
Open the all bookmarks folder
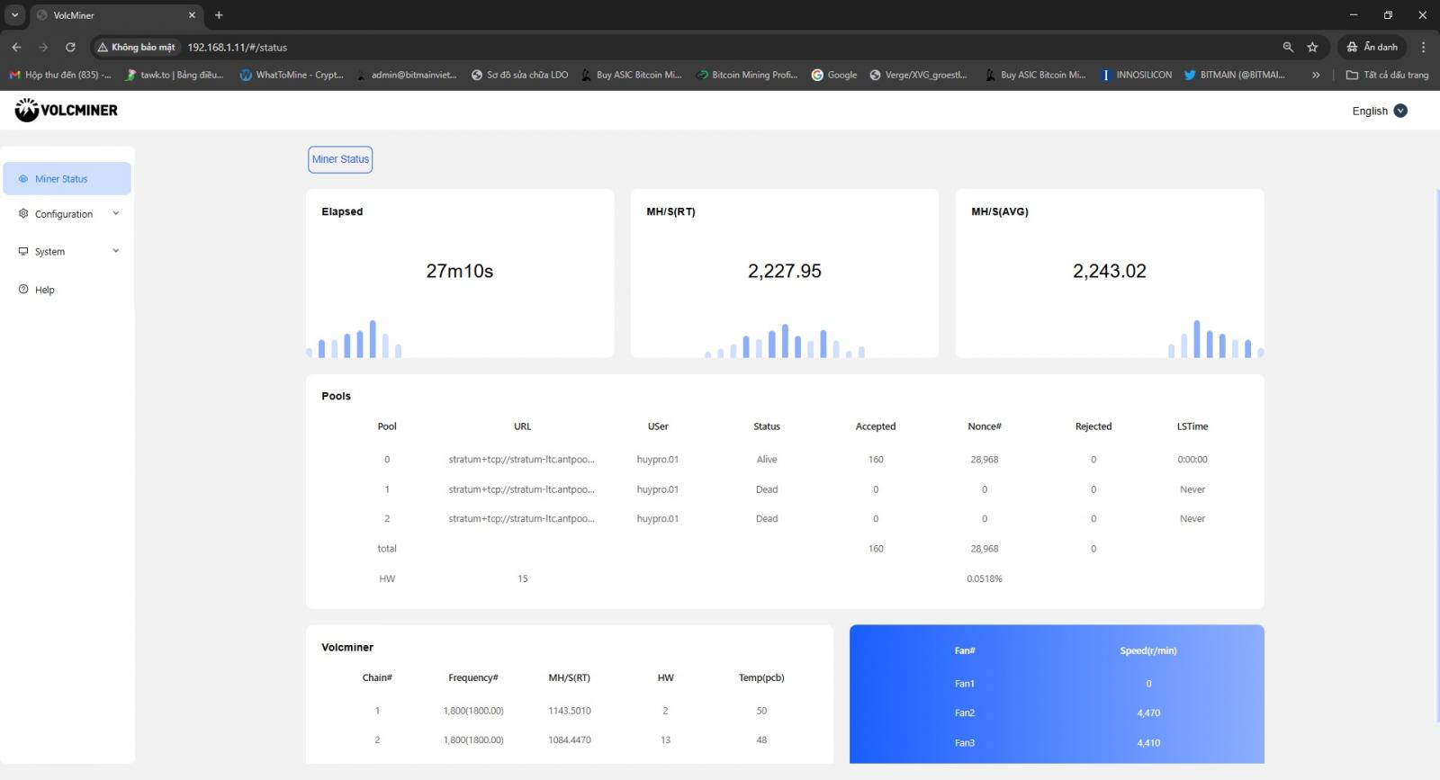pos(1387,75)
